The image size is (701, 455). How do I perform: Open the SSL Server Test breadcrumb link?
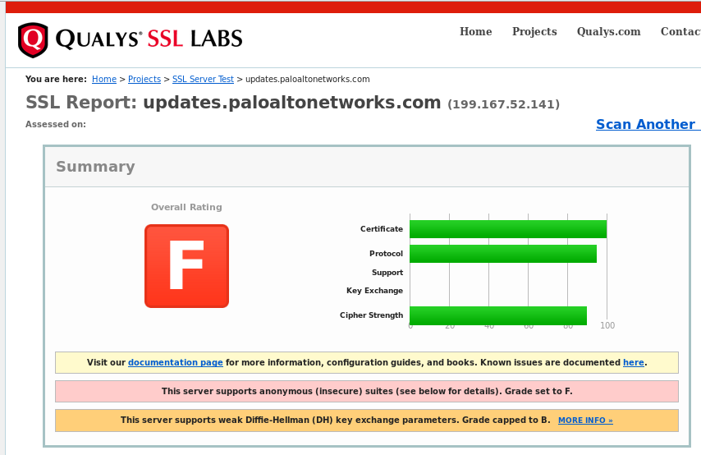click(x=203, y=79)
